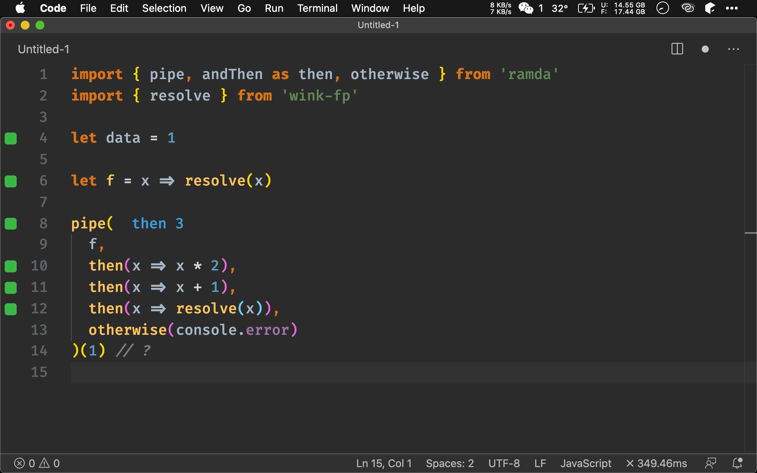The height and width of the screenshot is (473, 757).
Task: Open the Edit menu
Action: tap(119, 8)
